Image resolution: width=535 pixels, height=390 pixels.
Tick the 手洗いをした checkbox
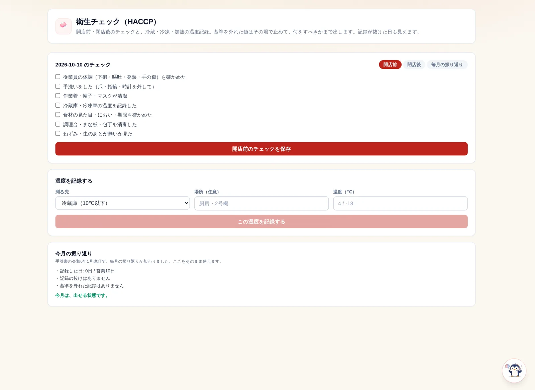tap(58, 86)
